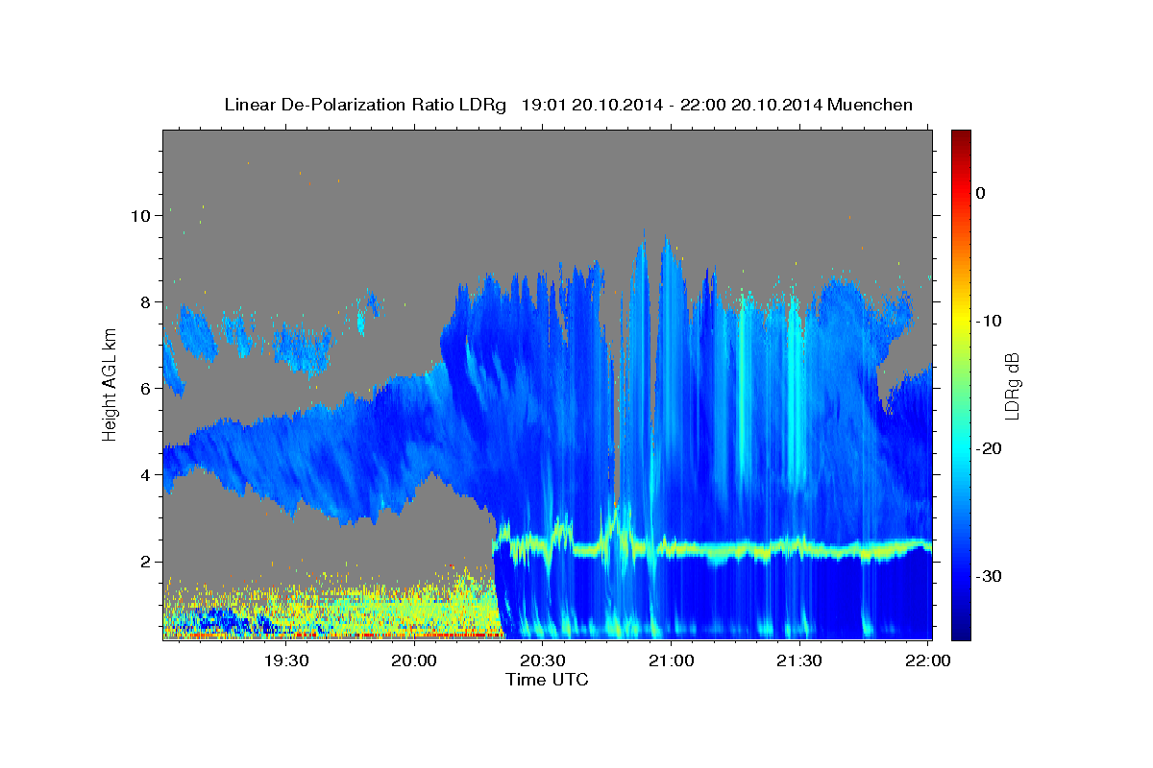Click the height axis label '10'

point(141,216)
